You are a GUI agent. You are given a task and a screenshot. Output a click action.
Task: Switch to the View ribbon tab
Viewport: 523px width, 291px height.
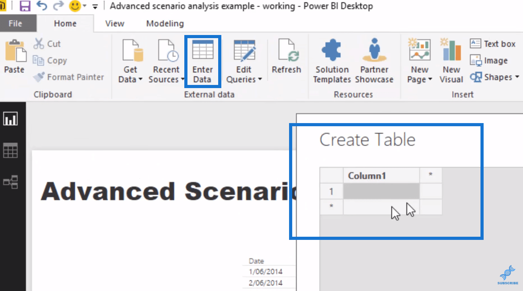tap(115, 24)
